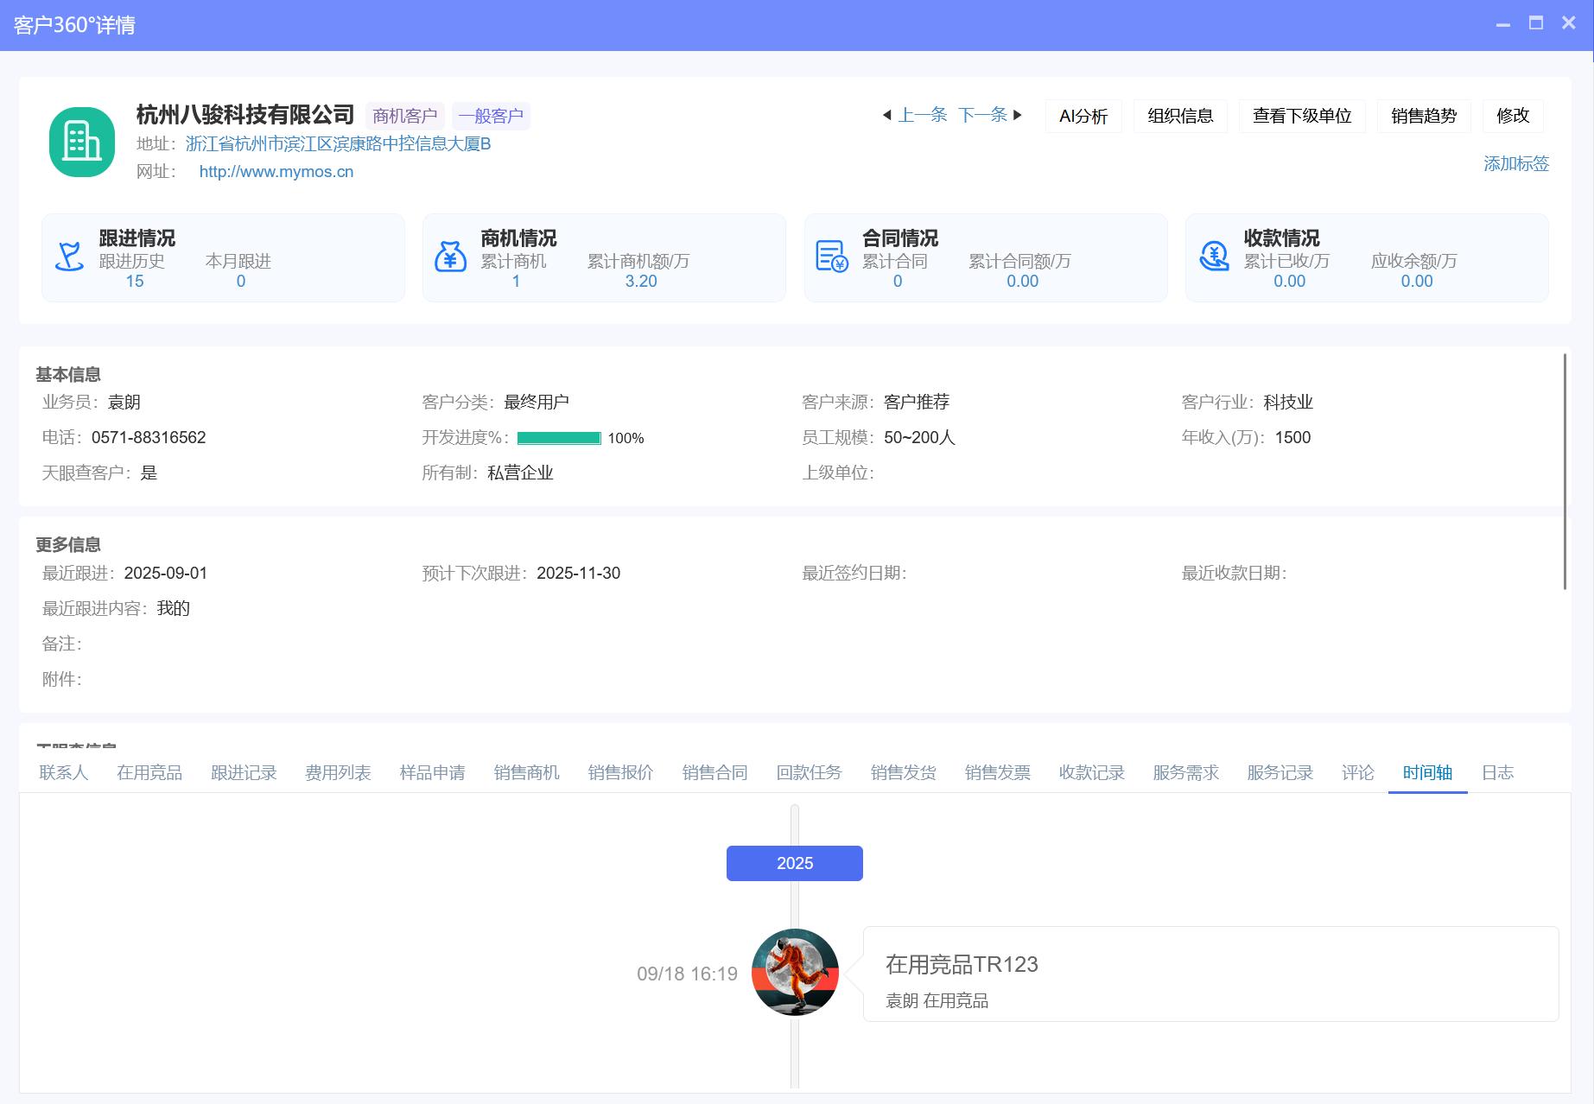The image size is (1594, 1104).
Task: Click 修改 to edit customer
Action: coord(1513,116)
